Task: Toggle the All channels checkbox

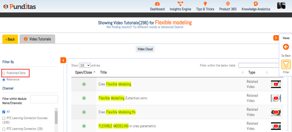Action: pyautogui.click(x=4, y=112)
